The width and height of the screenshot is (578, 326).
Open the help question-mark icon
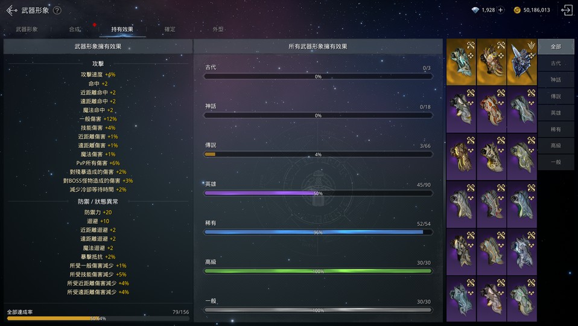(57, 10)
